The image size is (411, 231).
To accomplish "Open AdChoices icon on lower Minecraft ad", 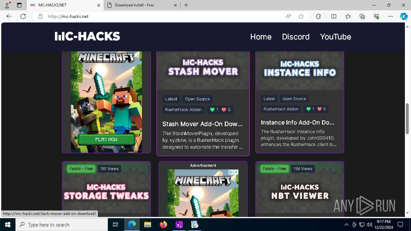I will (x=231, y=172).
